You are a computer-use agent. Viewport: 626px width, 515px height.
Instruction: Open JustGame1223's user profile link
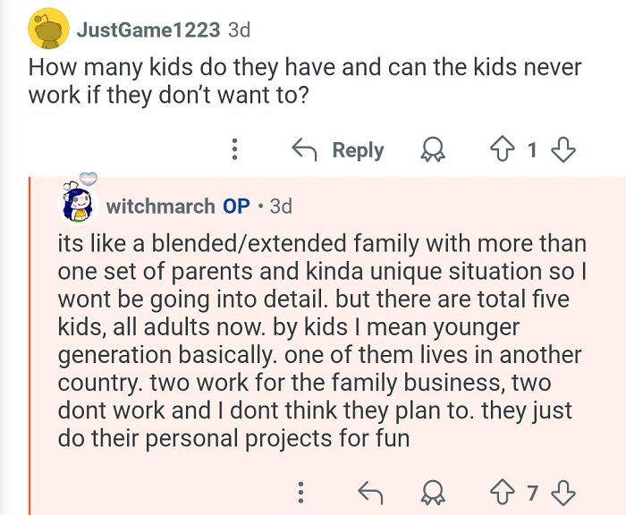(148, 30)
